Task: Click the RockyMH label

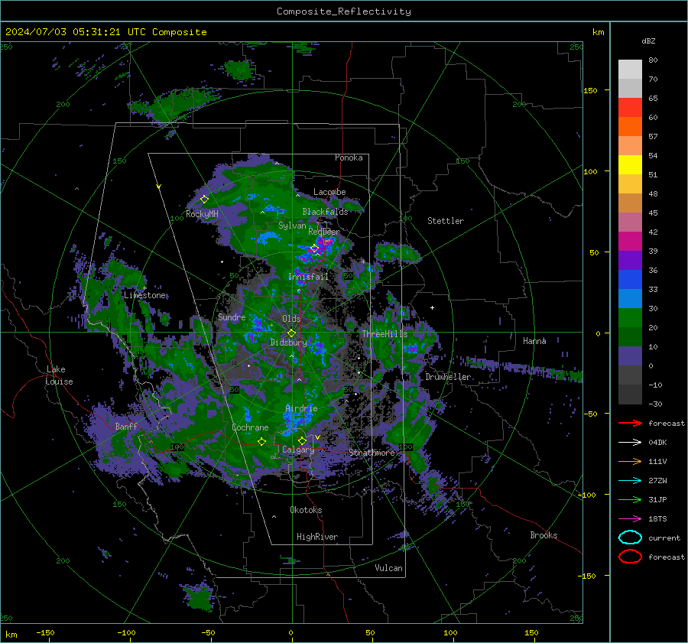Action: point(202,214)
